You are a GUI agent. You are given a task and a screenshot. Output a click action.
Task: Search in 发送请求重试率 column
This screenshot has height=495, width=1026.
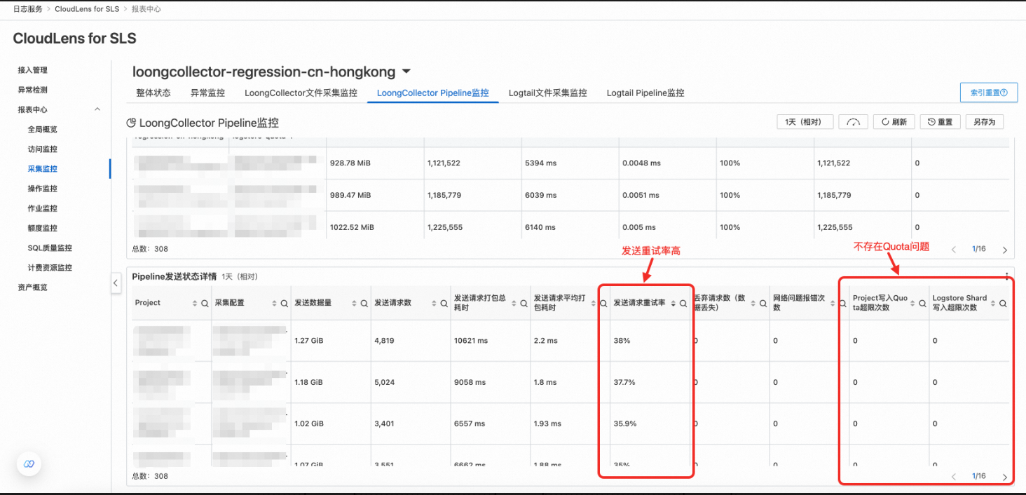click(683, 304)
